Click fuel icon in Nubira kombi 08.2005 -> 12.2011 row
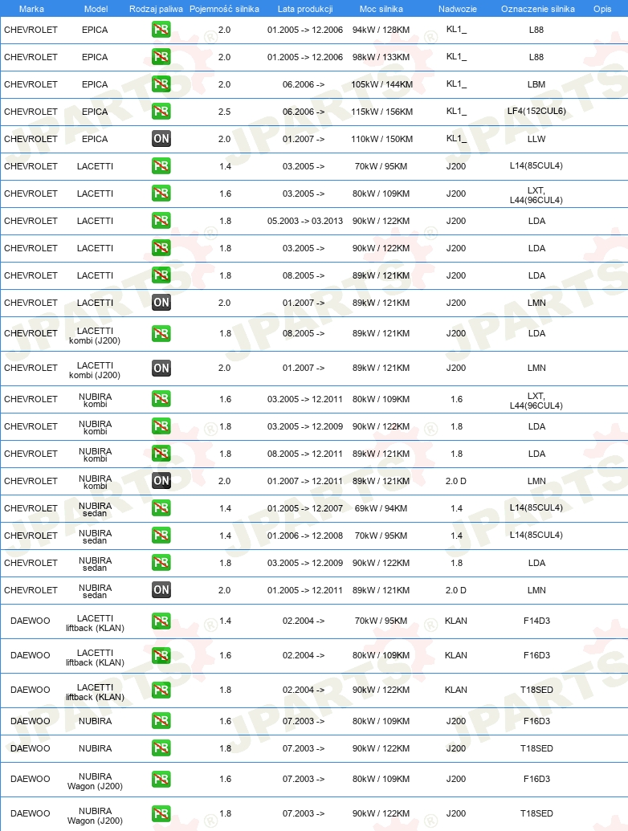 click(161, 454)
